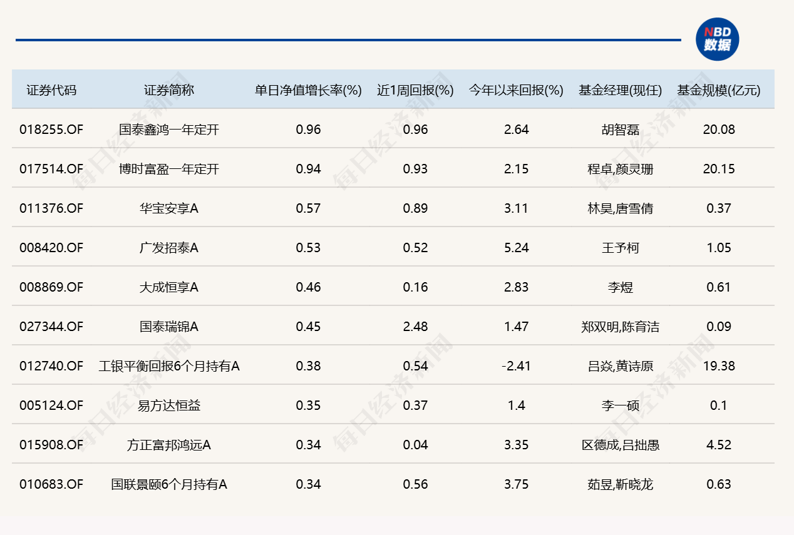794x535 pixels.
Task: Select fund code 027344.OF
Action: tap(51, 327)
